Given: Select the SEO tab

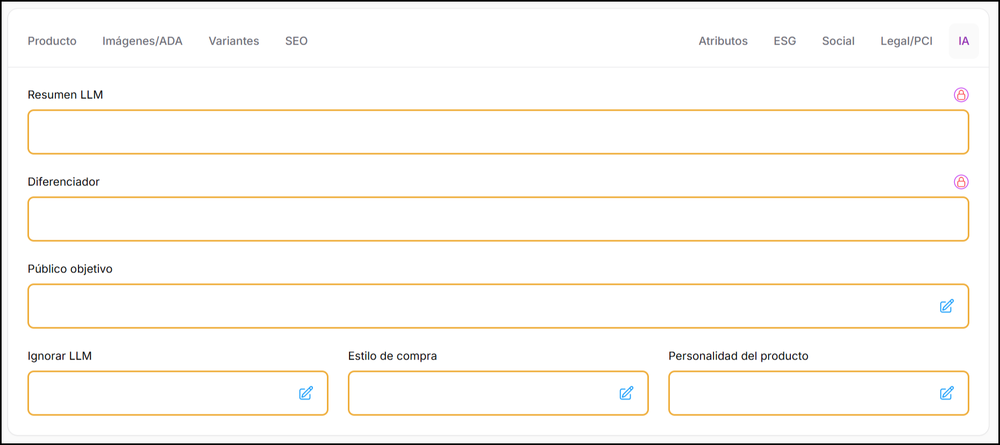Looking at the screenshot, I should tap(296, 41).
